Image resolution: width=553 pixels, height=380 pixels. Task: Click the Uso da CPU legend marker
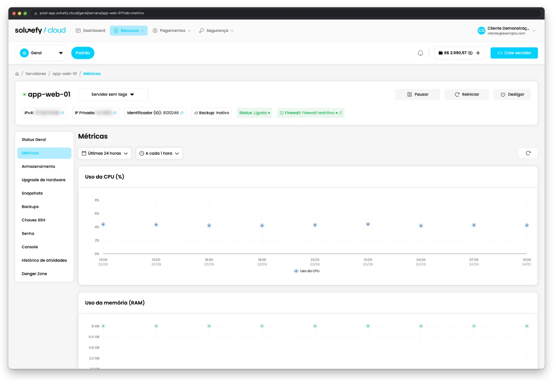[296, 271]
